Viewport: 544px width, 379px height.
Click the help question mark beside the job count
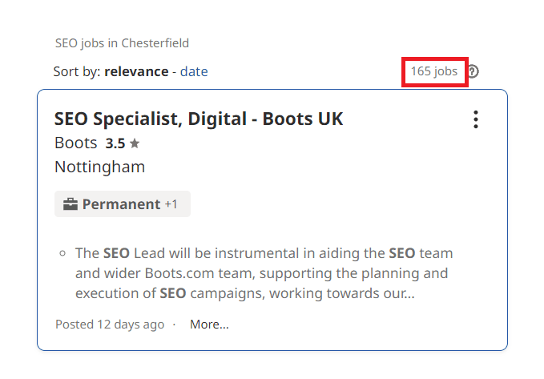[473, 71]
